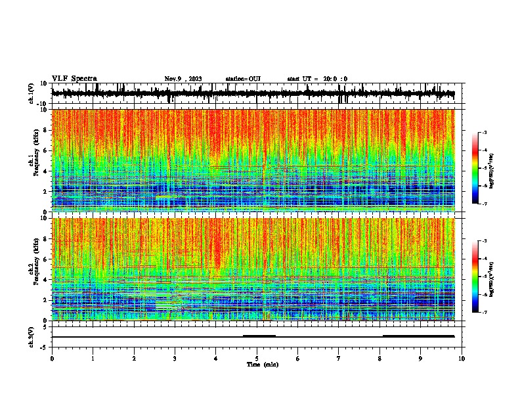This screenshot has height=402, width=520.
Task: Click the "6" tick on the time axis
Action: [x=298, y=359]
